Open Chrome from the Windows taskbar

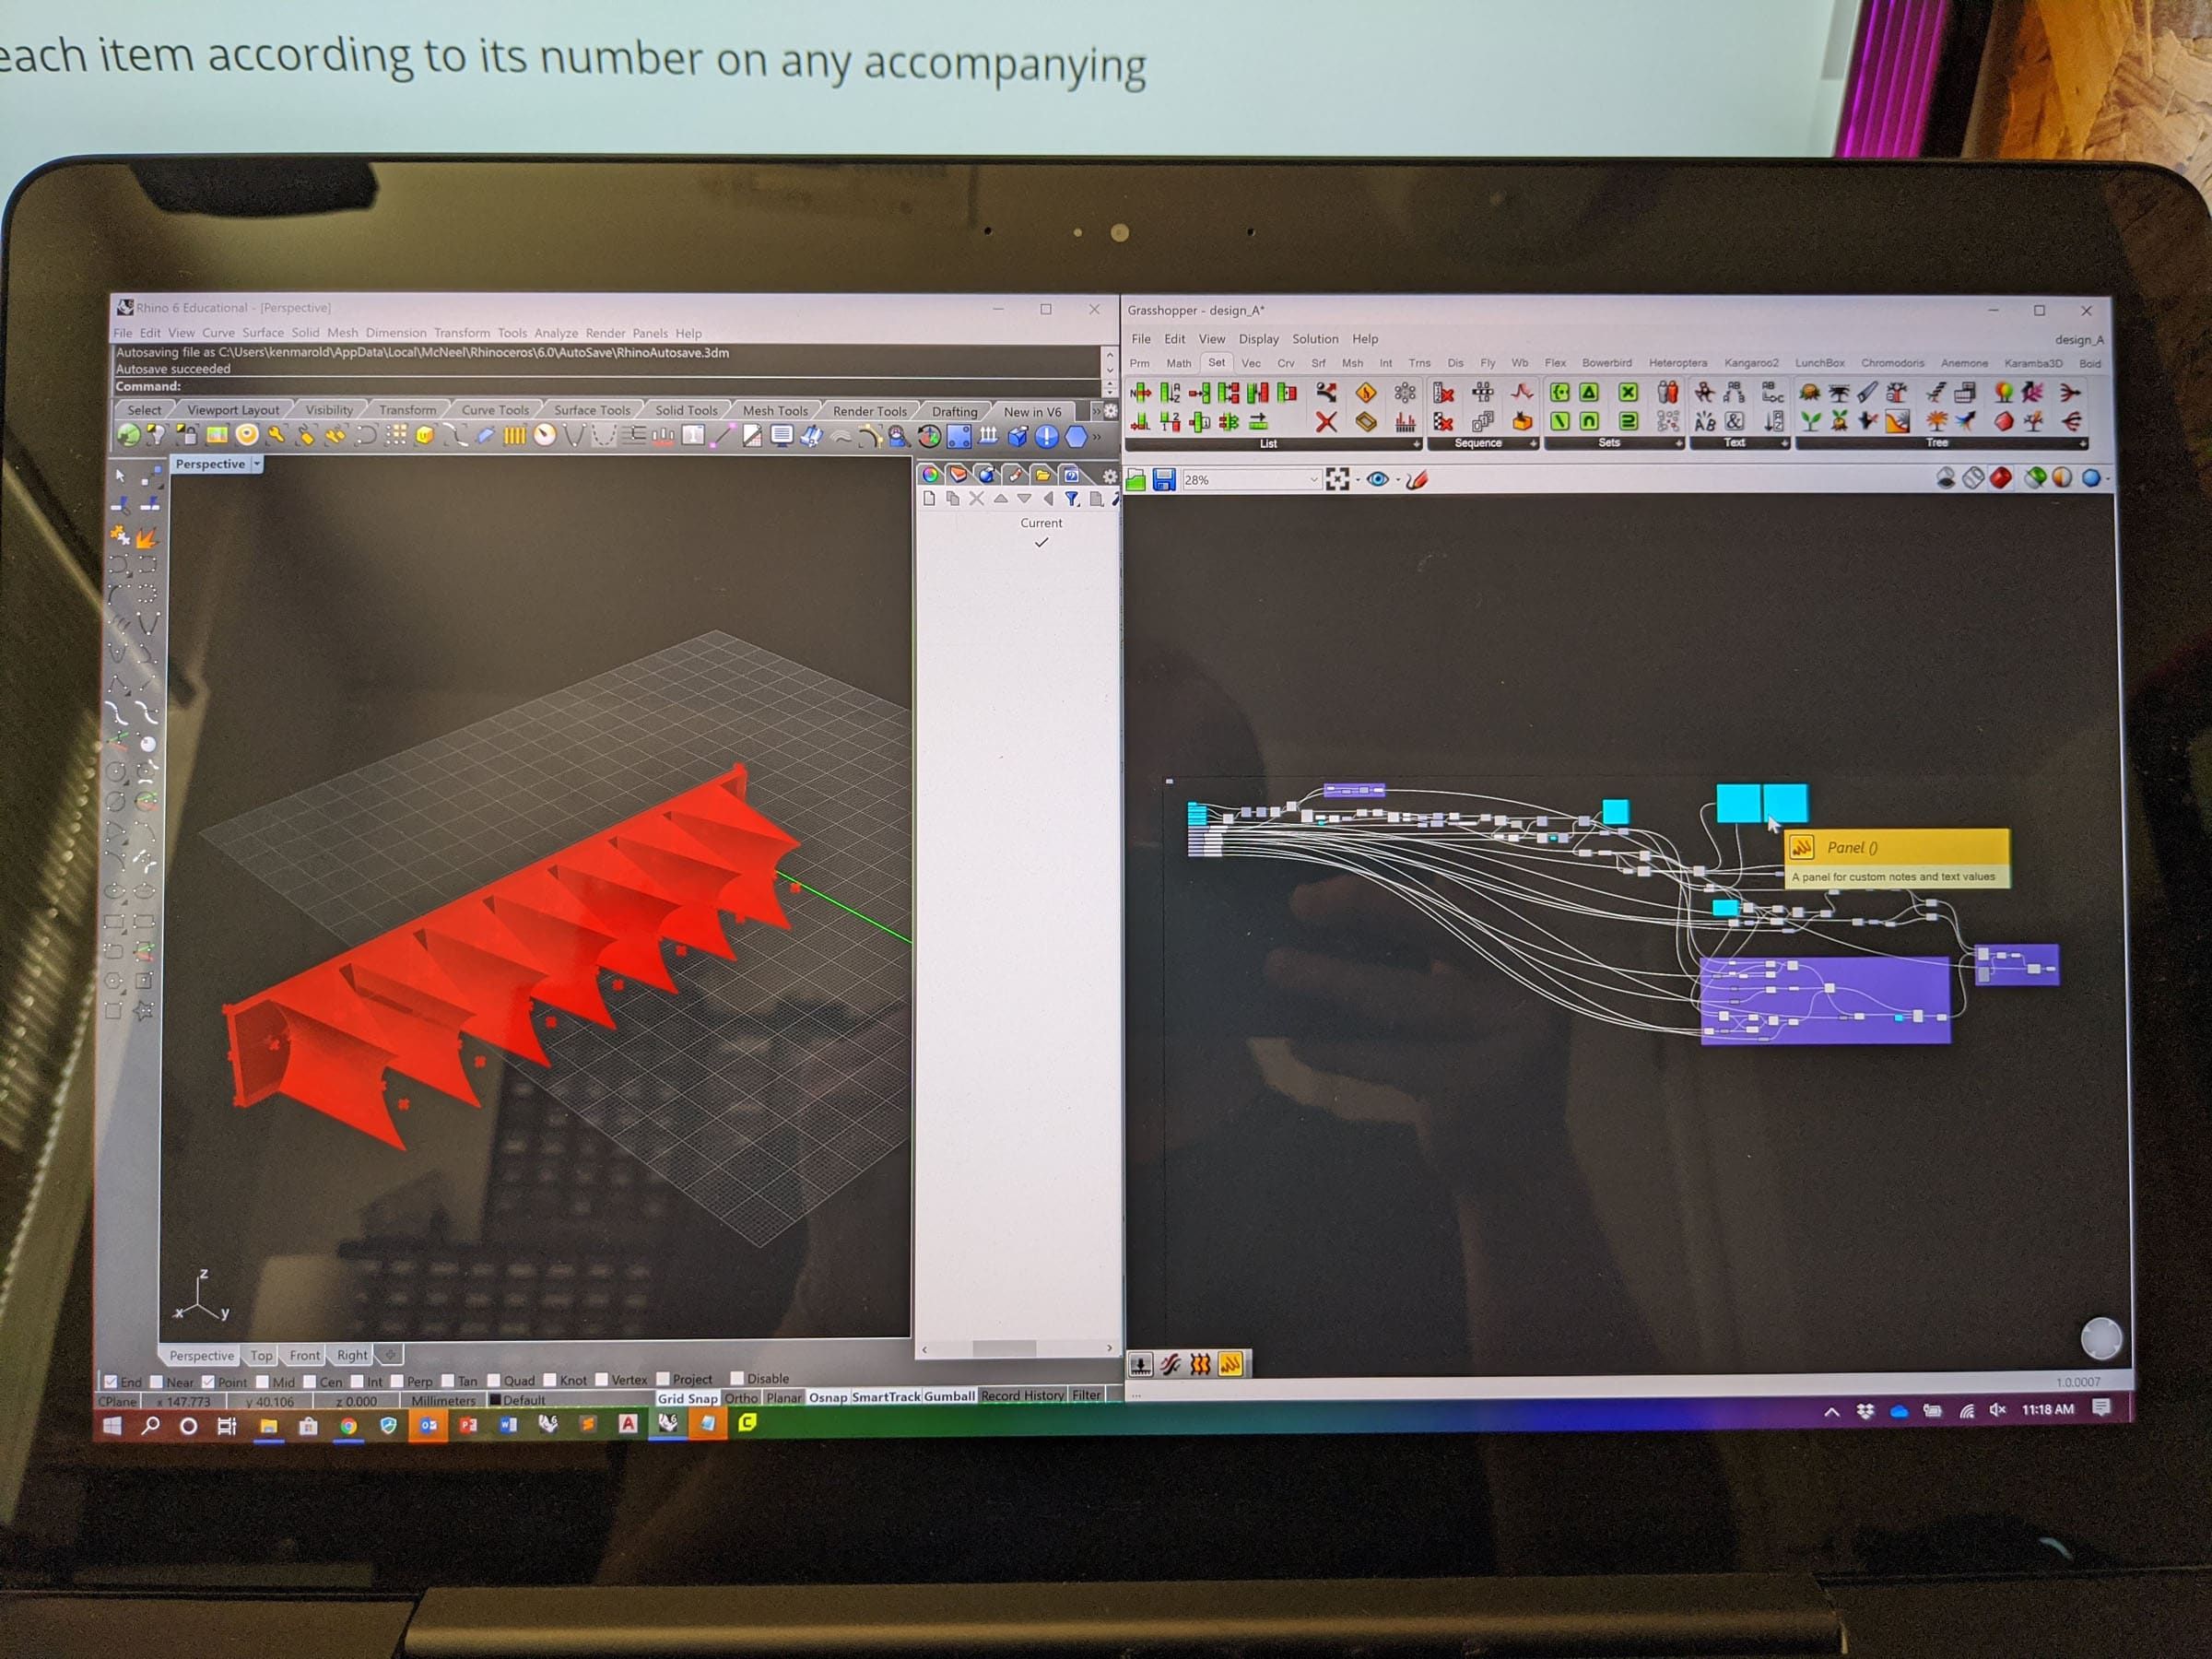click(348, 1426)
